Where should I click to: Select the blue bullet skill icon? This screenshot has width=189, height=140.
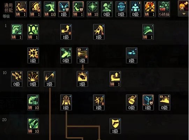click(x=132, y=55)
